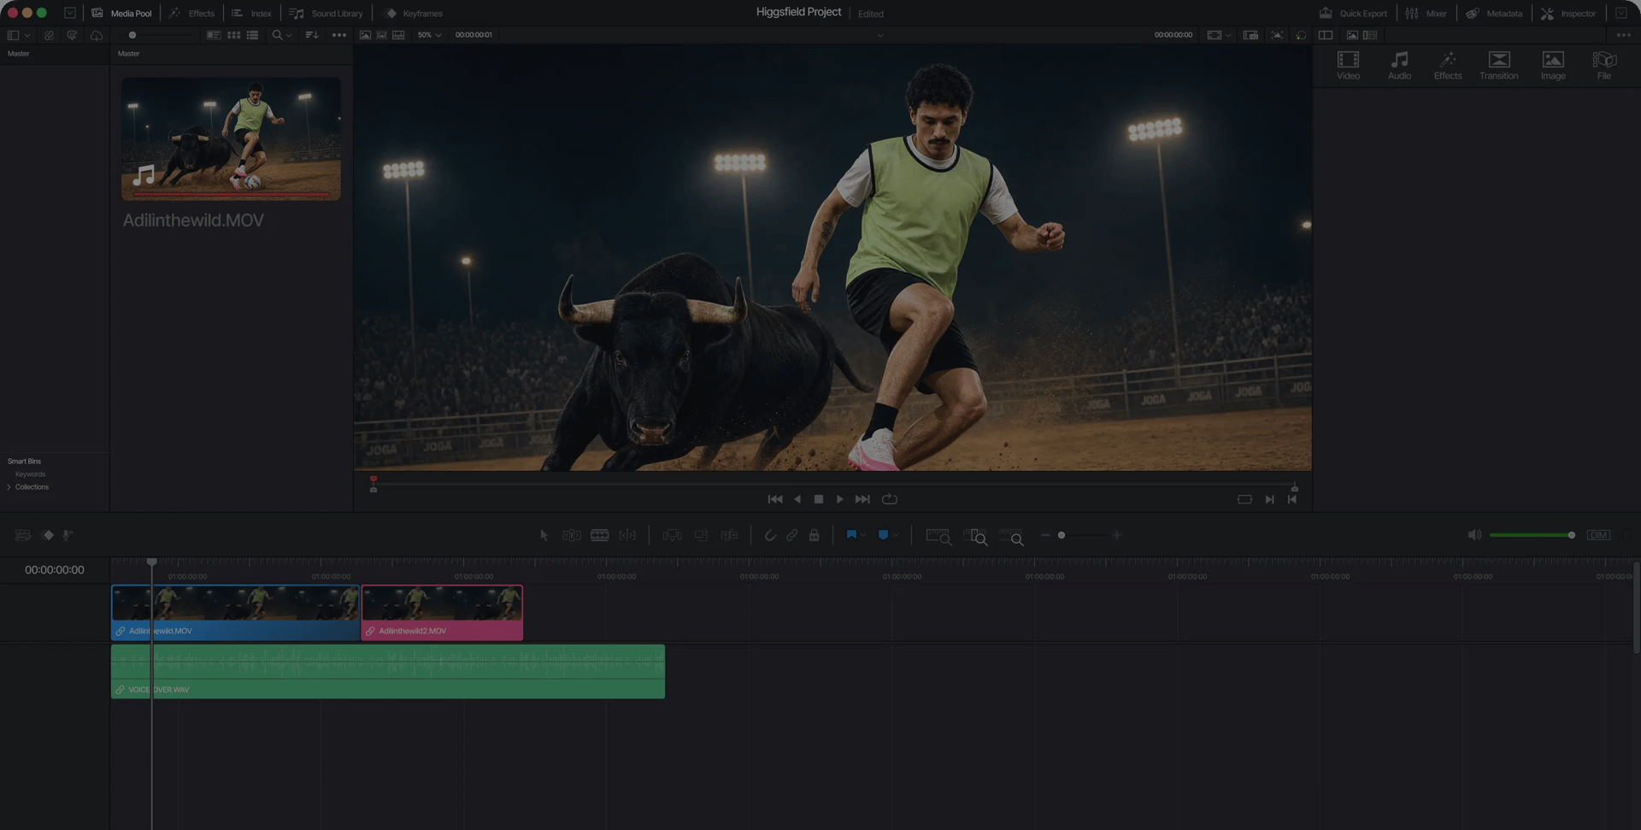1641x830 pixels.
Task: Open the Metadata panel
Action: tap(1494, 13)
